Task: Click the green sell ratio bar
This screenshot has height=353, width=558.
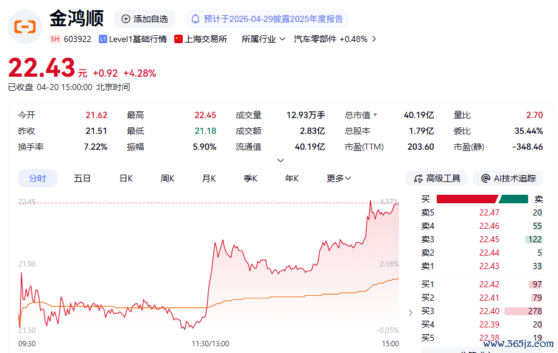Action: 514,199
